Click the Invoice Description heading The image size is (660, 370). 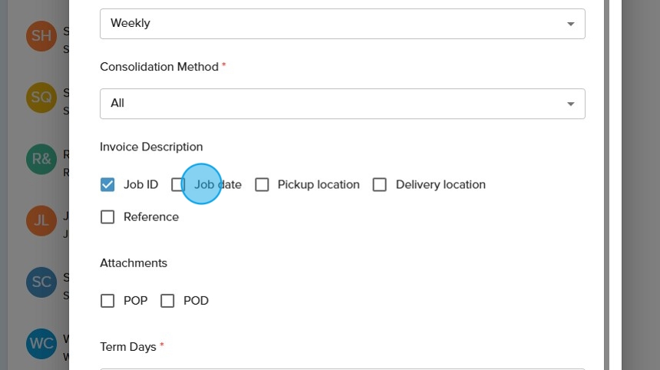click(151, 147)
